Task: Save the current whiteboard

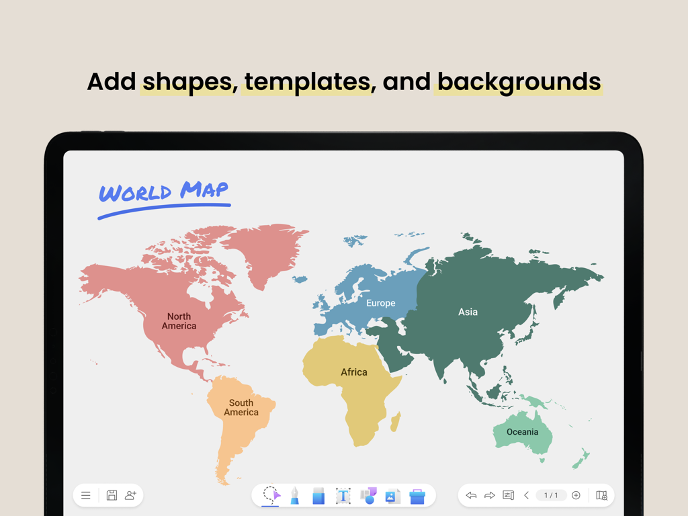Action: click(x=110, y=495)
